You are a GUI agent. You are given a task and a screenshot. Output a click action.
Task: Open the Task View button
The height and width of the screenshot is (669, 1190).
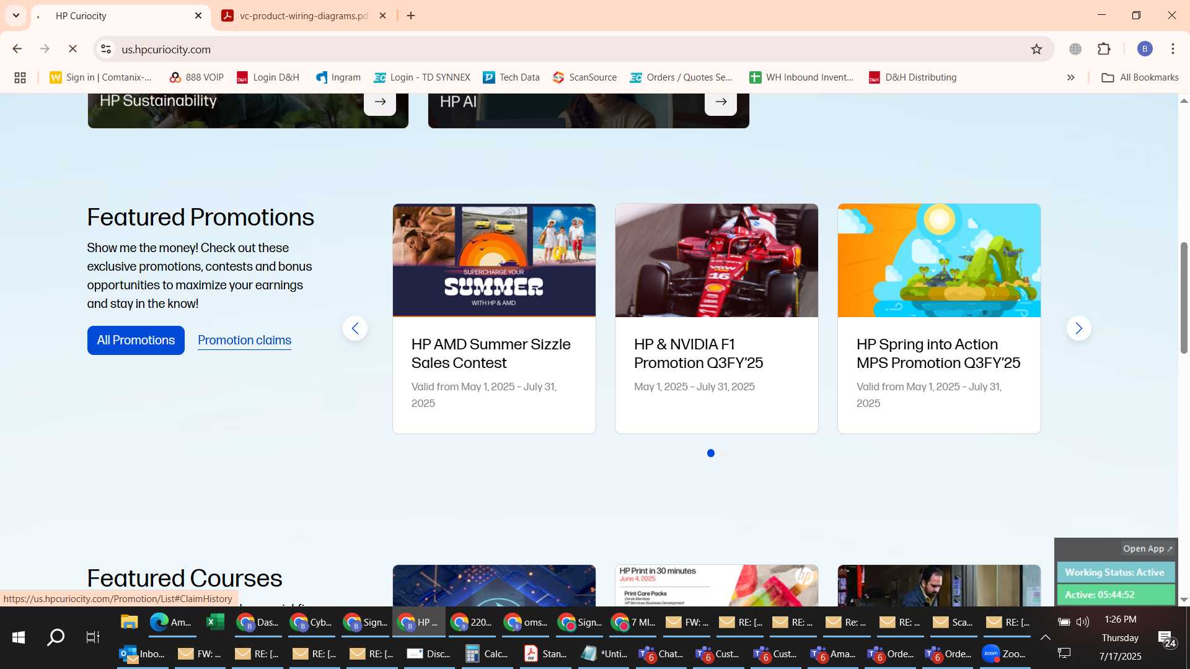(93, 637)
